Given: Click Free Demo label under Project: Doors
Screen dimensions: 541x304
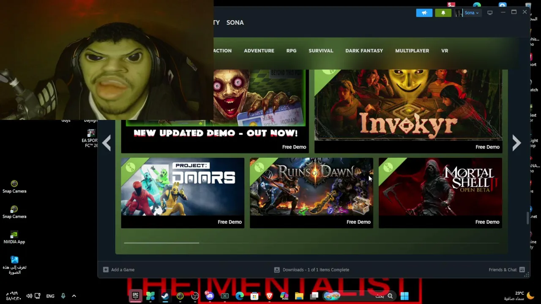Looking at the screenshot, I should click(230, 222).
